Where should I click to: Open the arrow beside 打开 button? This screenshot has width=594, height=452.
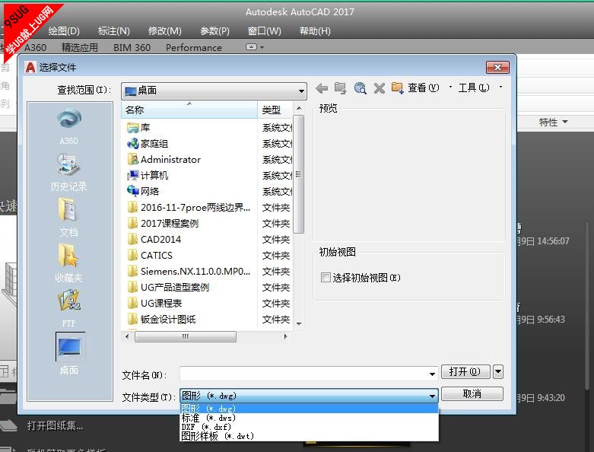tap(498, 371)
